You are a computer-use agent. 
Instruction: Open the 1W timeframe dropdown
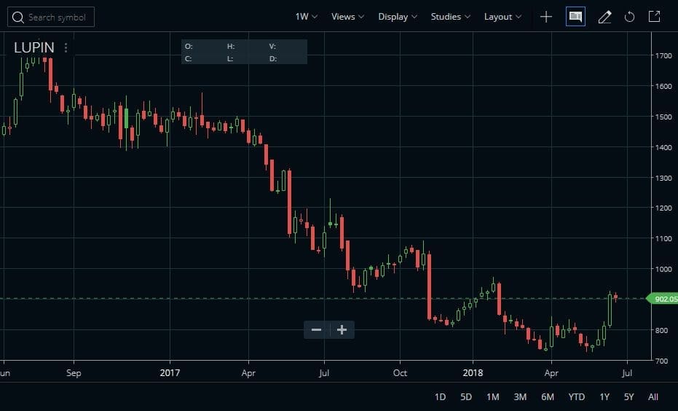[x=306, y=17]
